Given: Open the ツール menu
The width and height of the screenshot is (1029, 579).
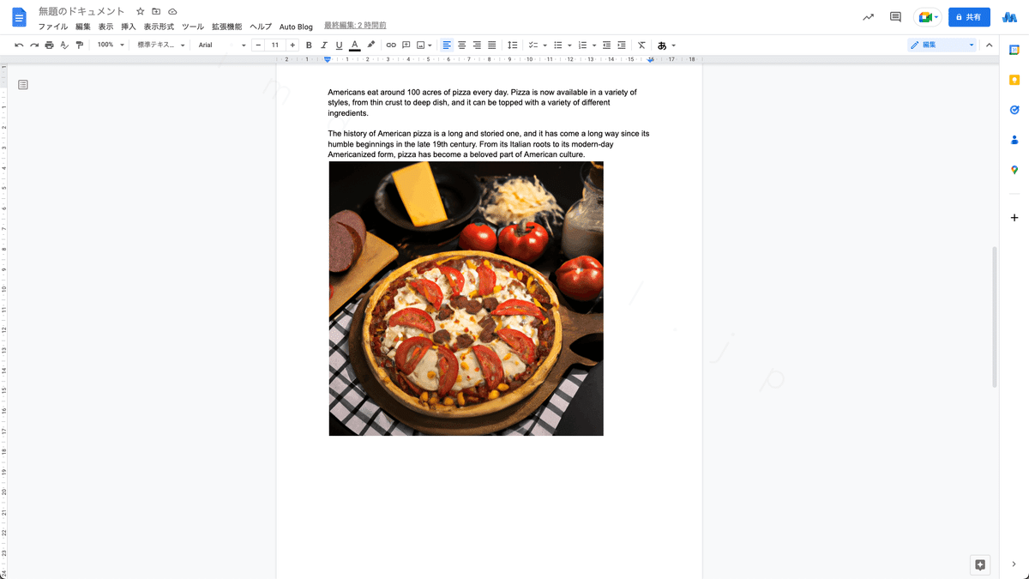Looking at the screenshot, I should pyautogui.click(x=193, y=27).
